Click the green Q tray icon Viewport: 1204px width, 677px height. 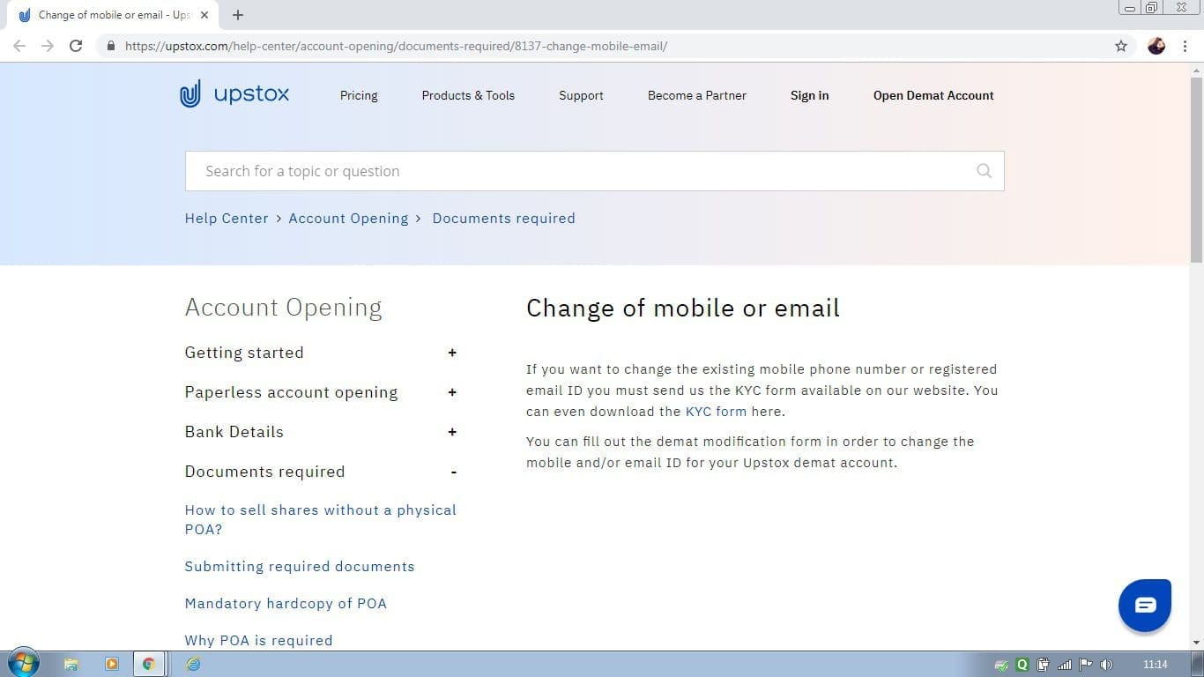point(1022,665)
